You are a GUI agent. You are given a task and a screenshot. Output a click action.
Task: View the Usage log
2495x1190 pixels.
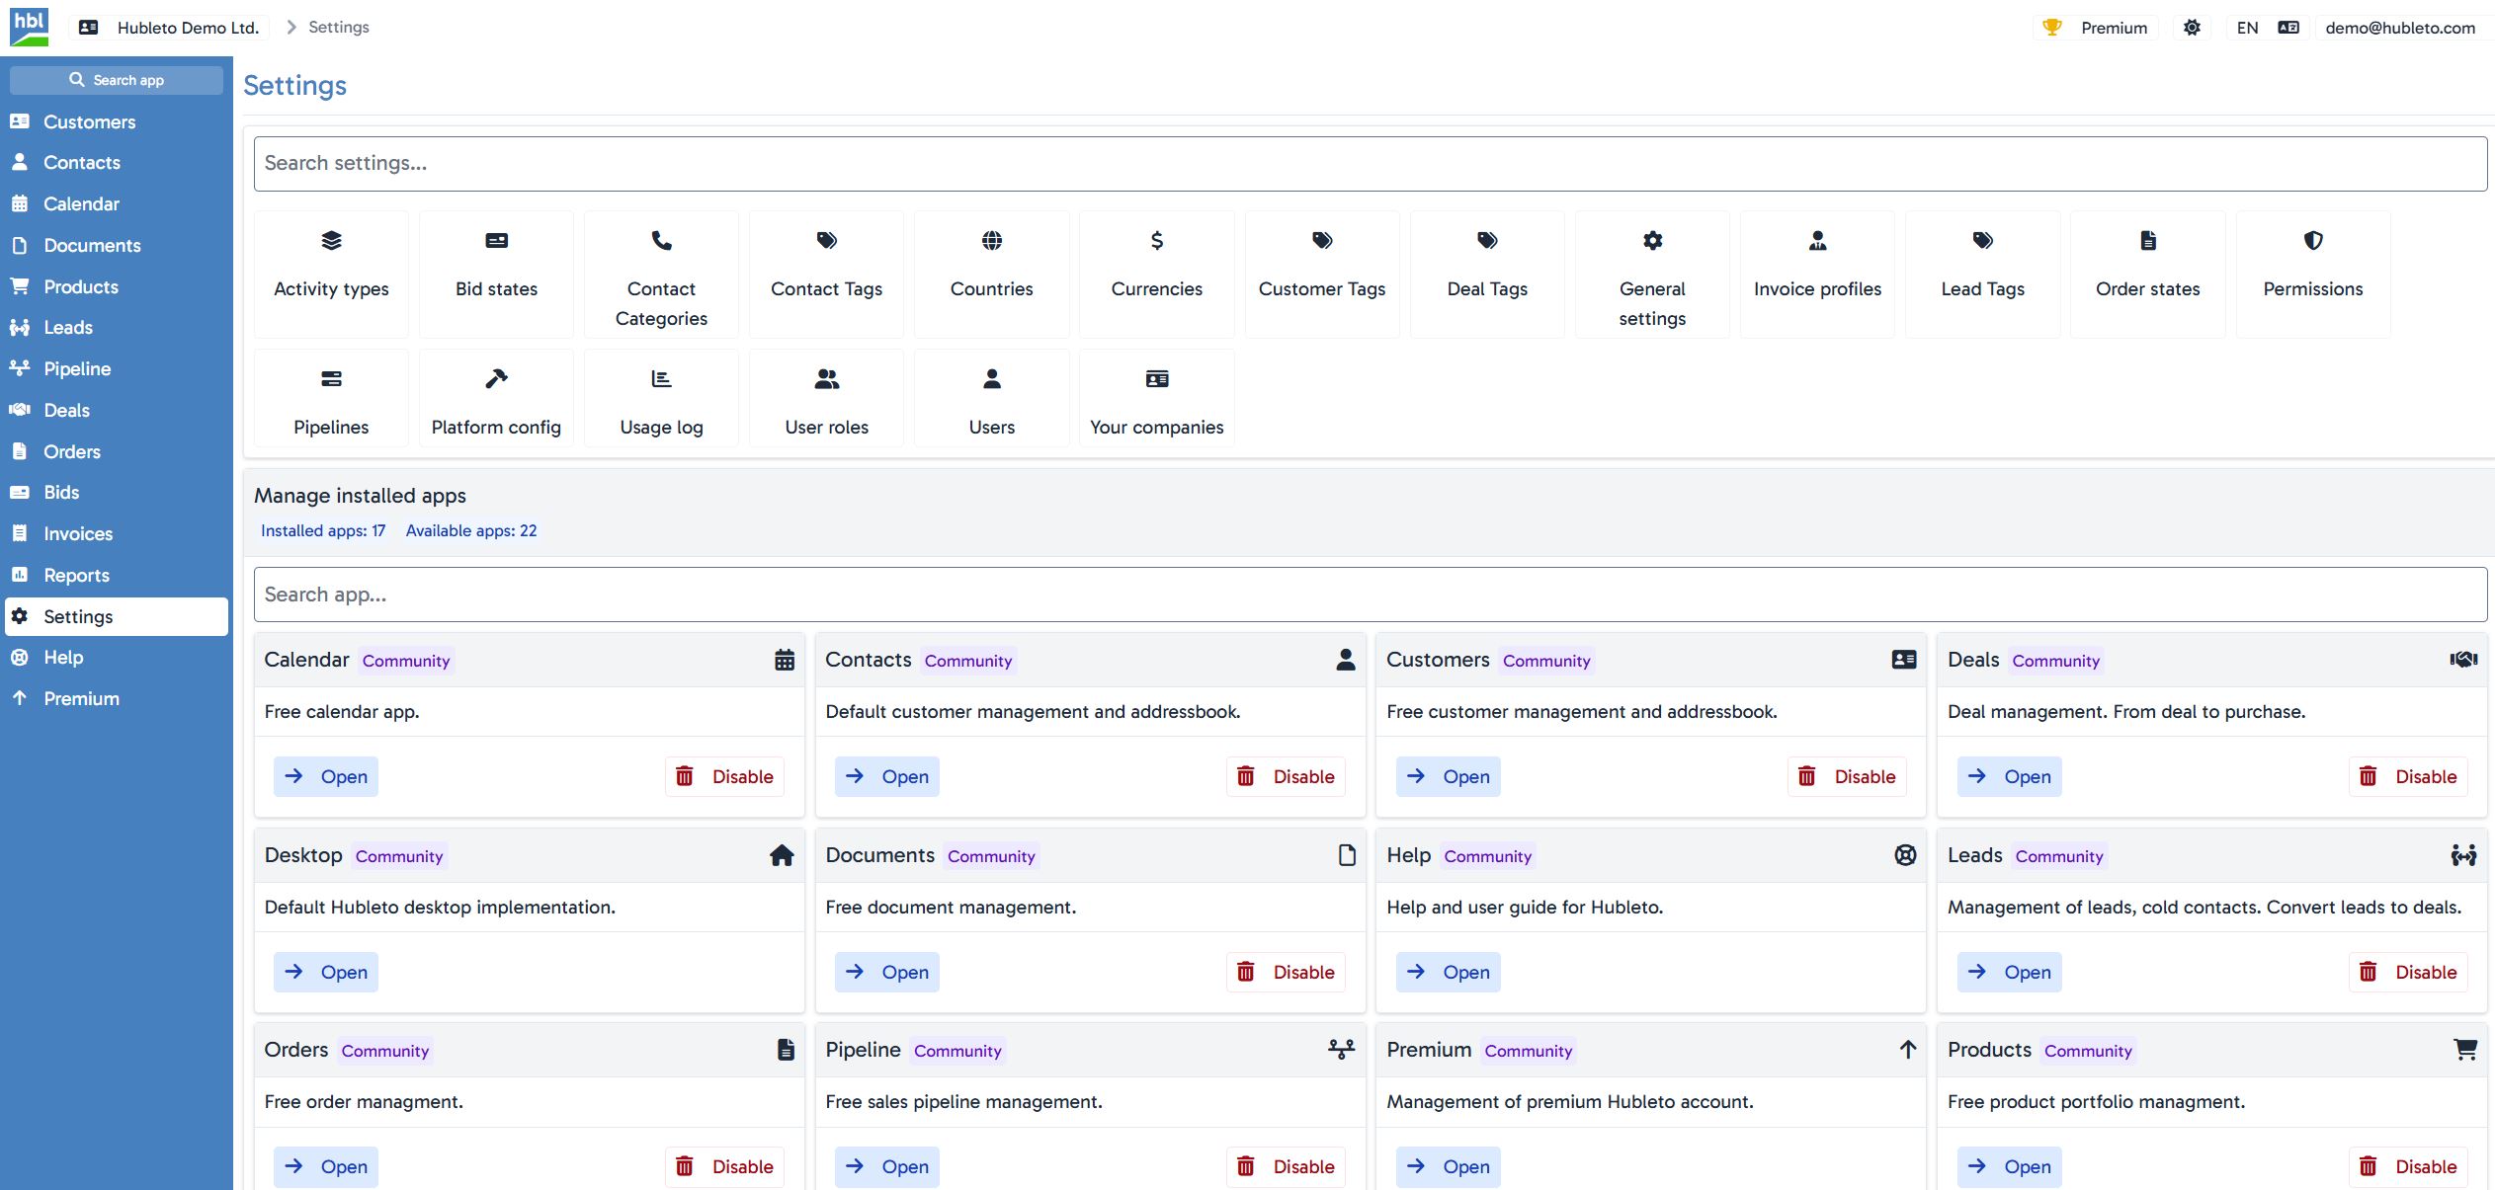(x=660, y=398)
